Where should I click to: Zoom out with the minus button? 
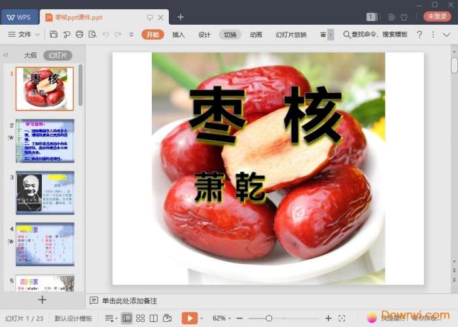click(239, 319)
